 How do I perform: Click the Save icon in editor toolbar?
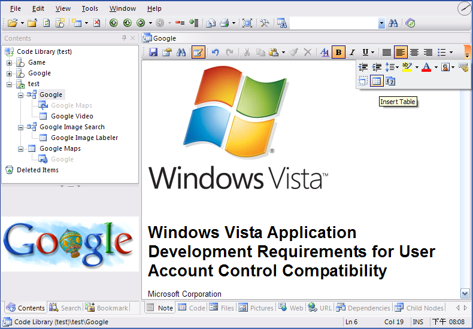point(153,53)
